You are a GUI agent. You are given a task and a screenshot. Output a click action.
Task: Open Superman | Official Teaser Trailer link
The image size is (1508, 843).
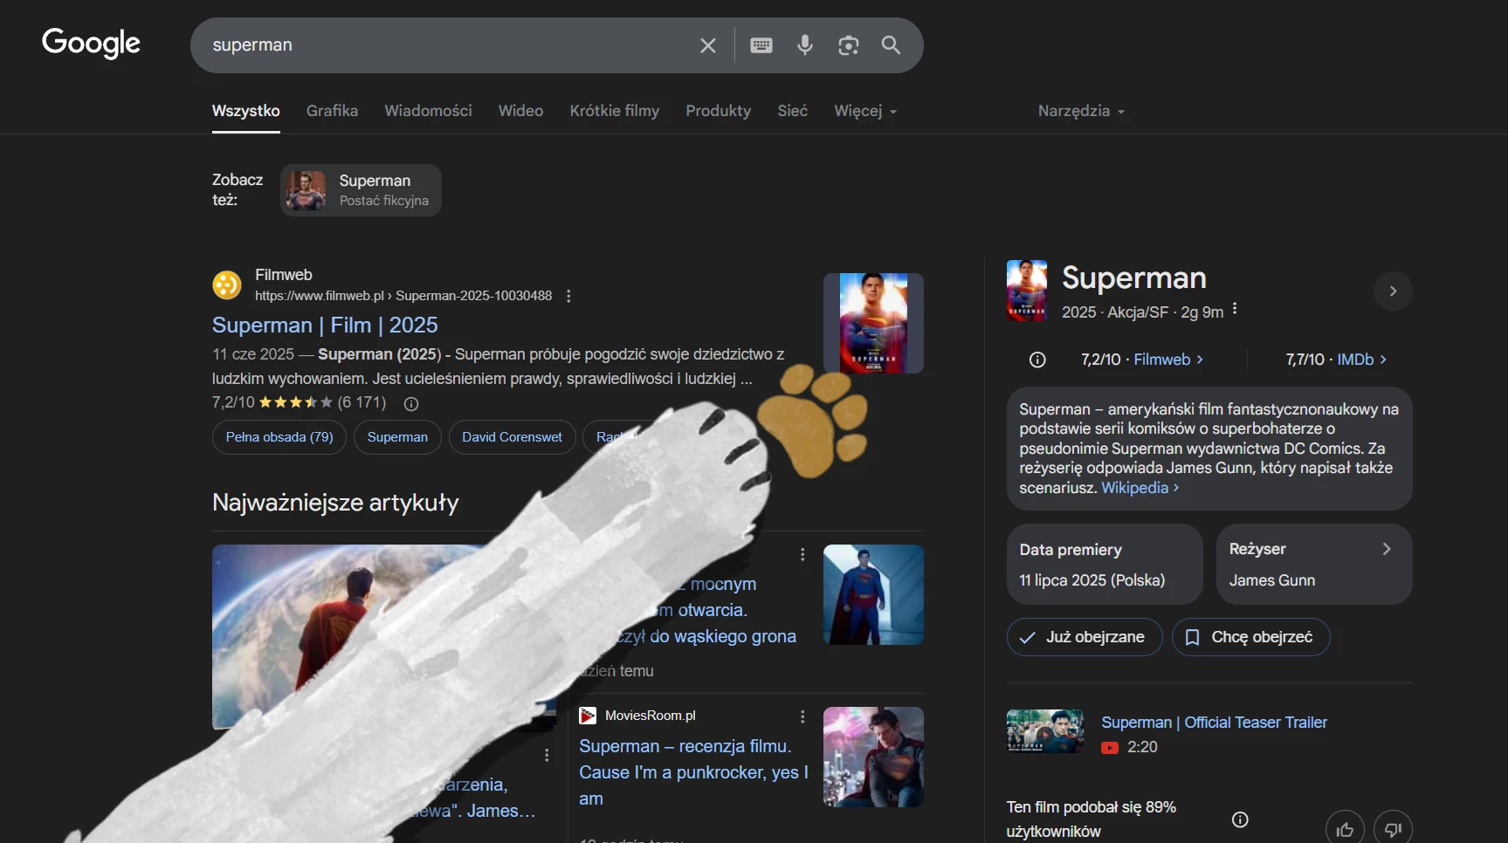coord(1214,723)
